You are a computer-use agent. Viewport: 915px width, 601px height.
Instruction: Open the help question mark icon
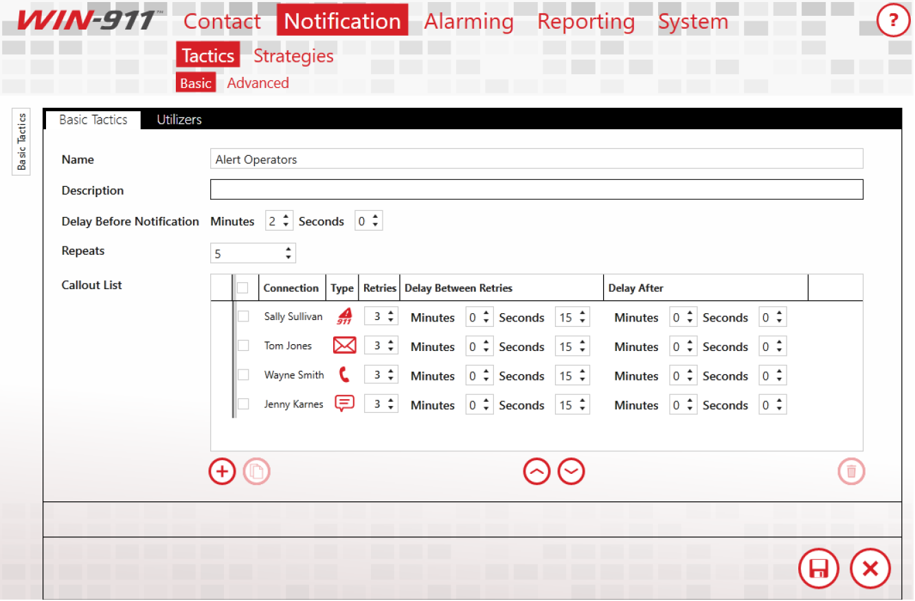coord(893,21)
